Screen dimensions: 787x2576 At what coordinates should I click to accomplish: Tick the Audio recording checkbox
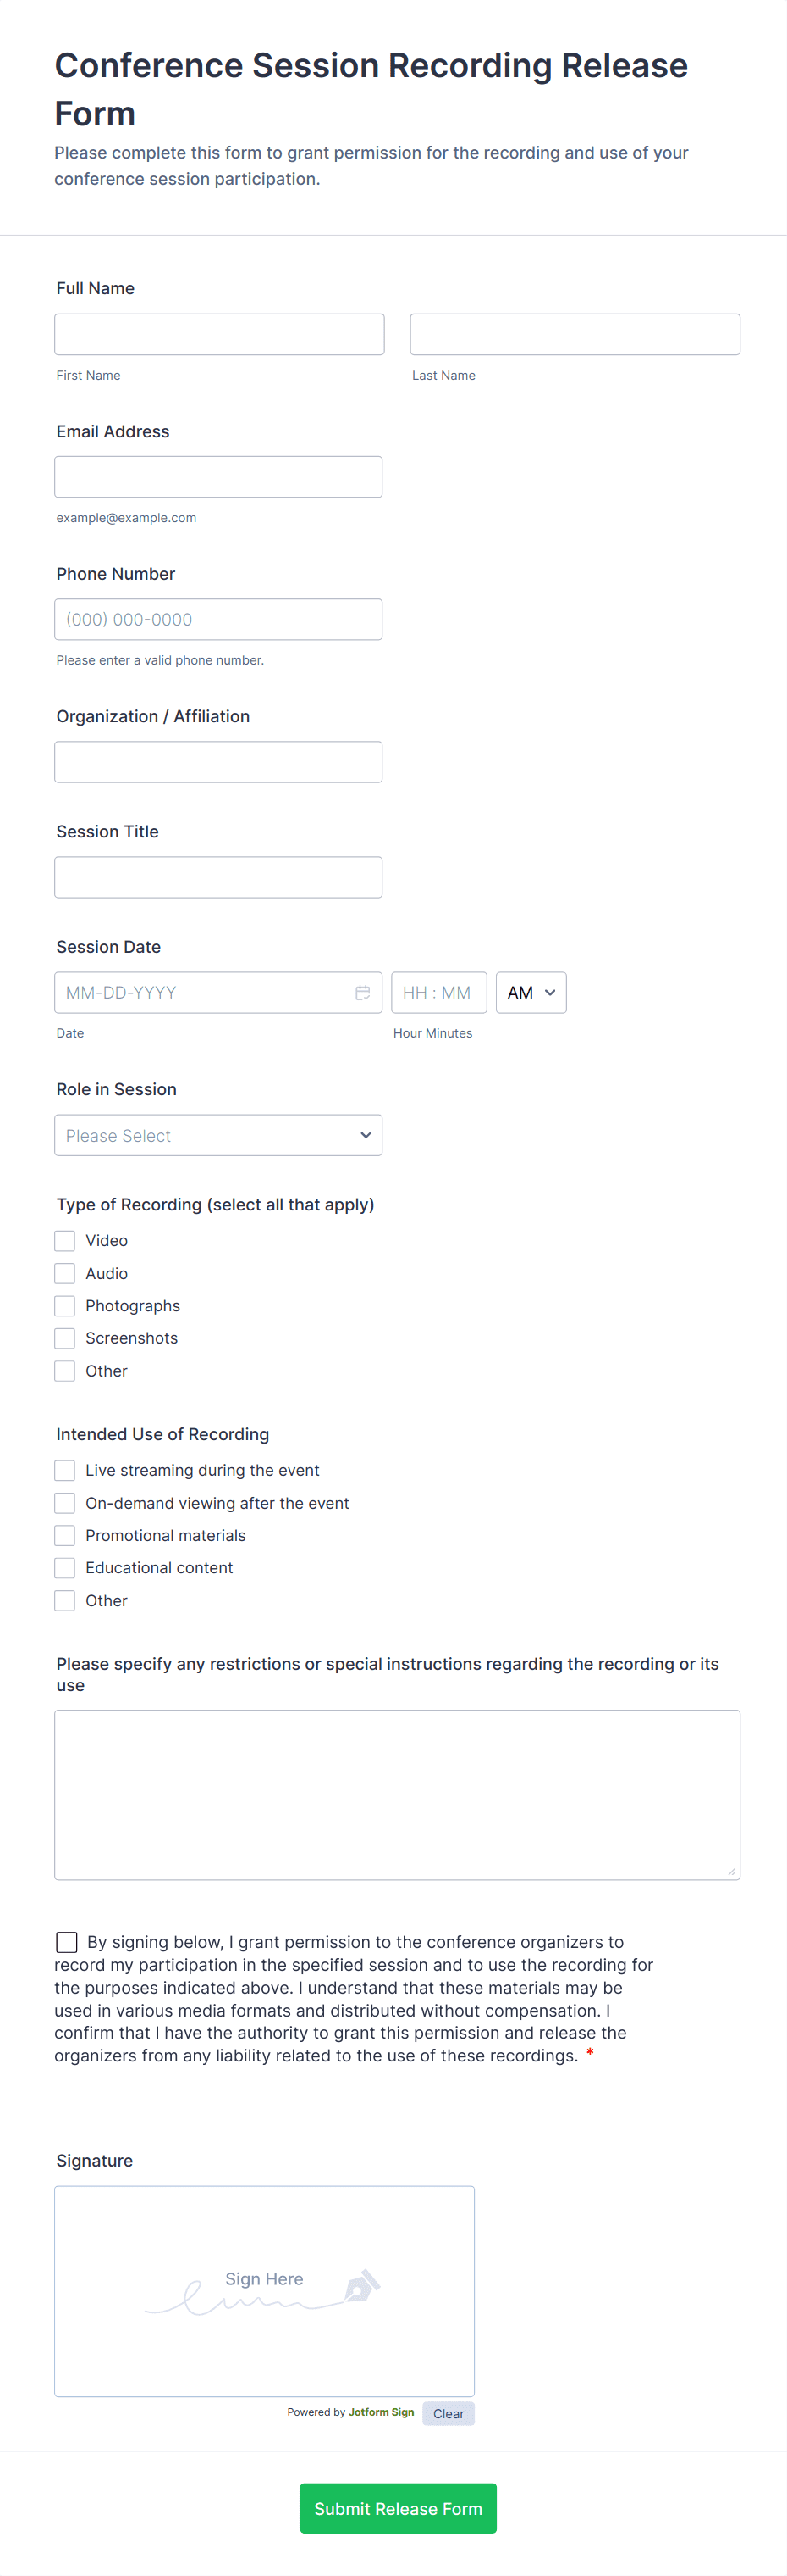tap(65, 1273)
